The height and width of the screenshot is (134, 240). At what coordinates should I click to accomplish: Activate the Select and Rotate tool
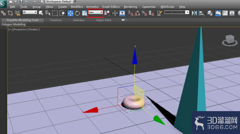[77, 13]
